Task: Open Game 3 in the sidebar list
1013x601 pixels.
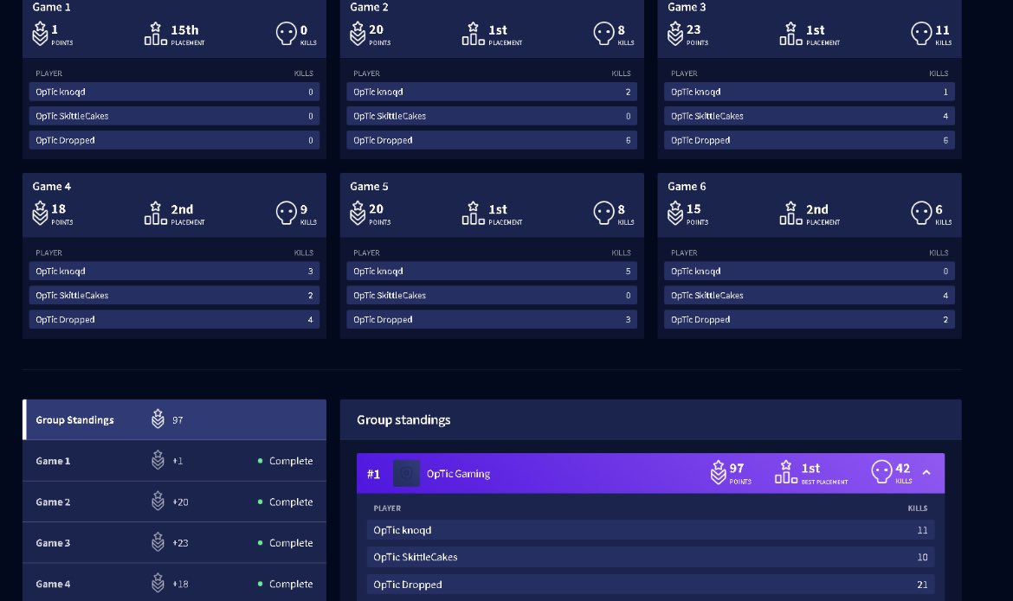Action: pyautogui.click(x=174, y=543)
